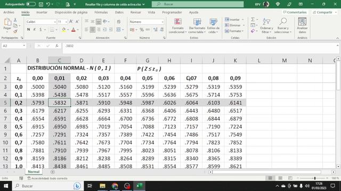
Task: Select the Normal sheet tab
Action: [34, 172]
